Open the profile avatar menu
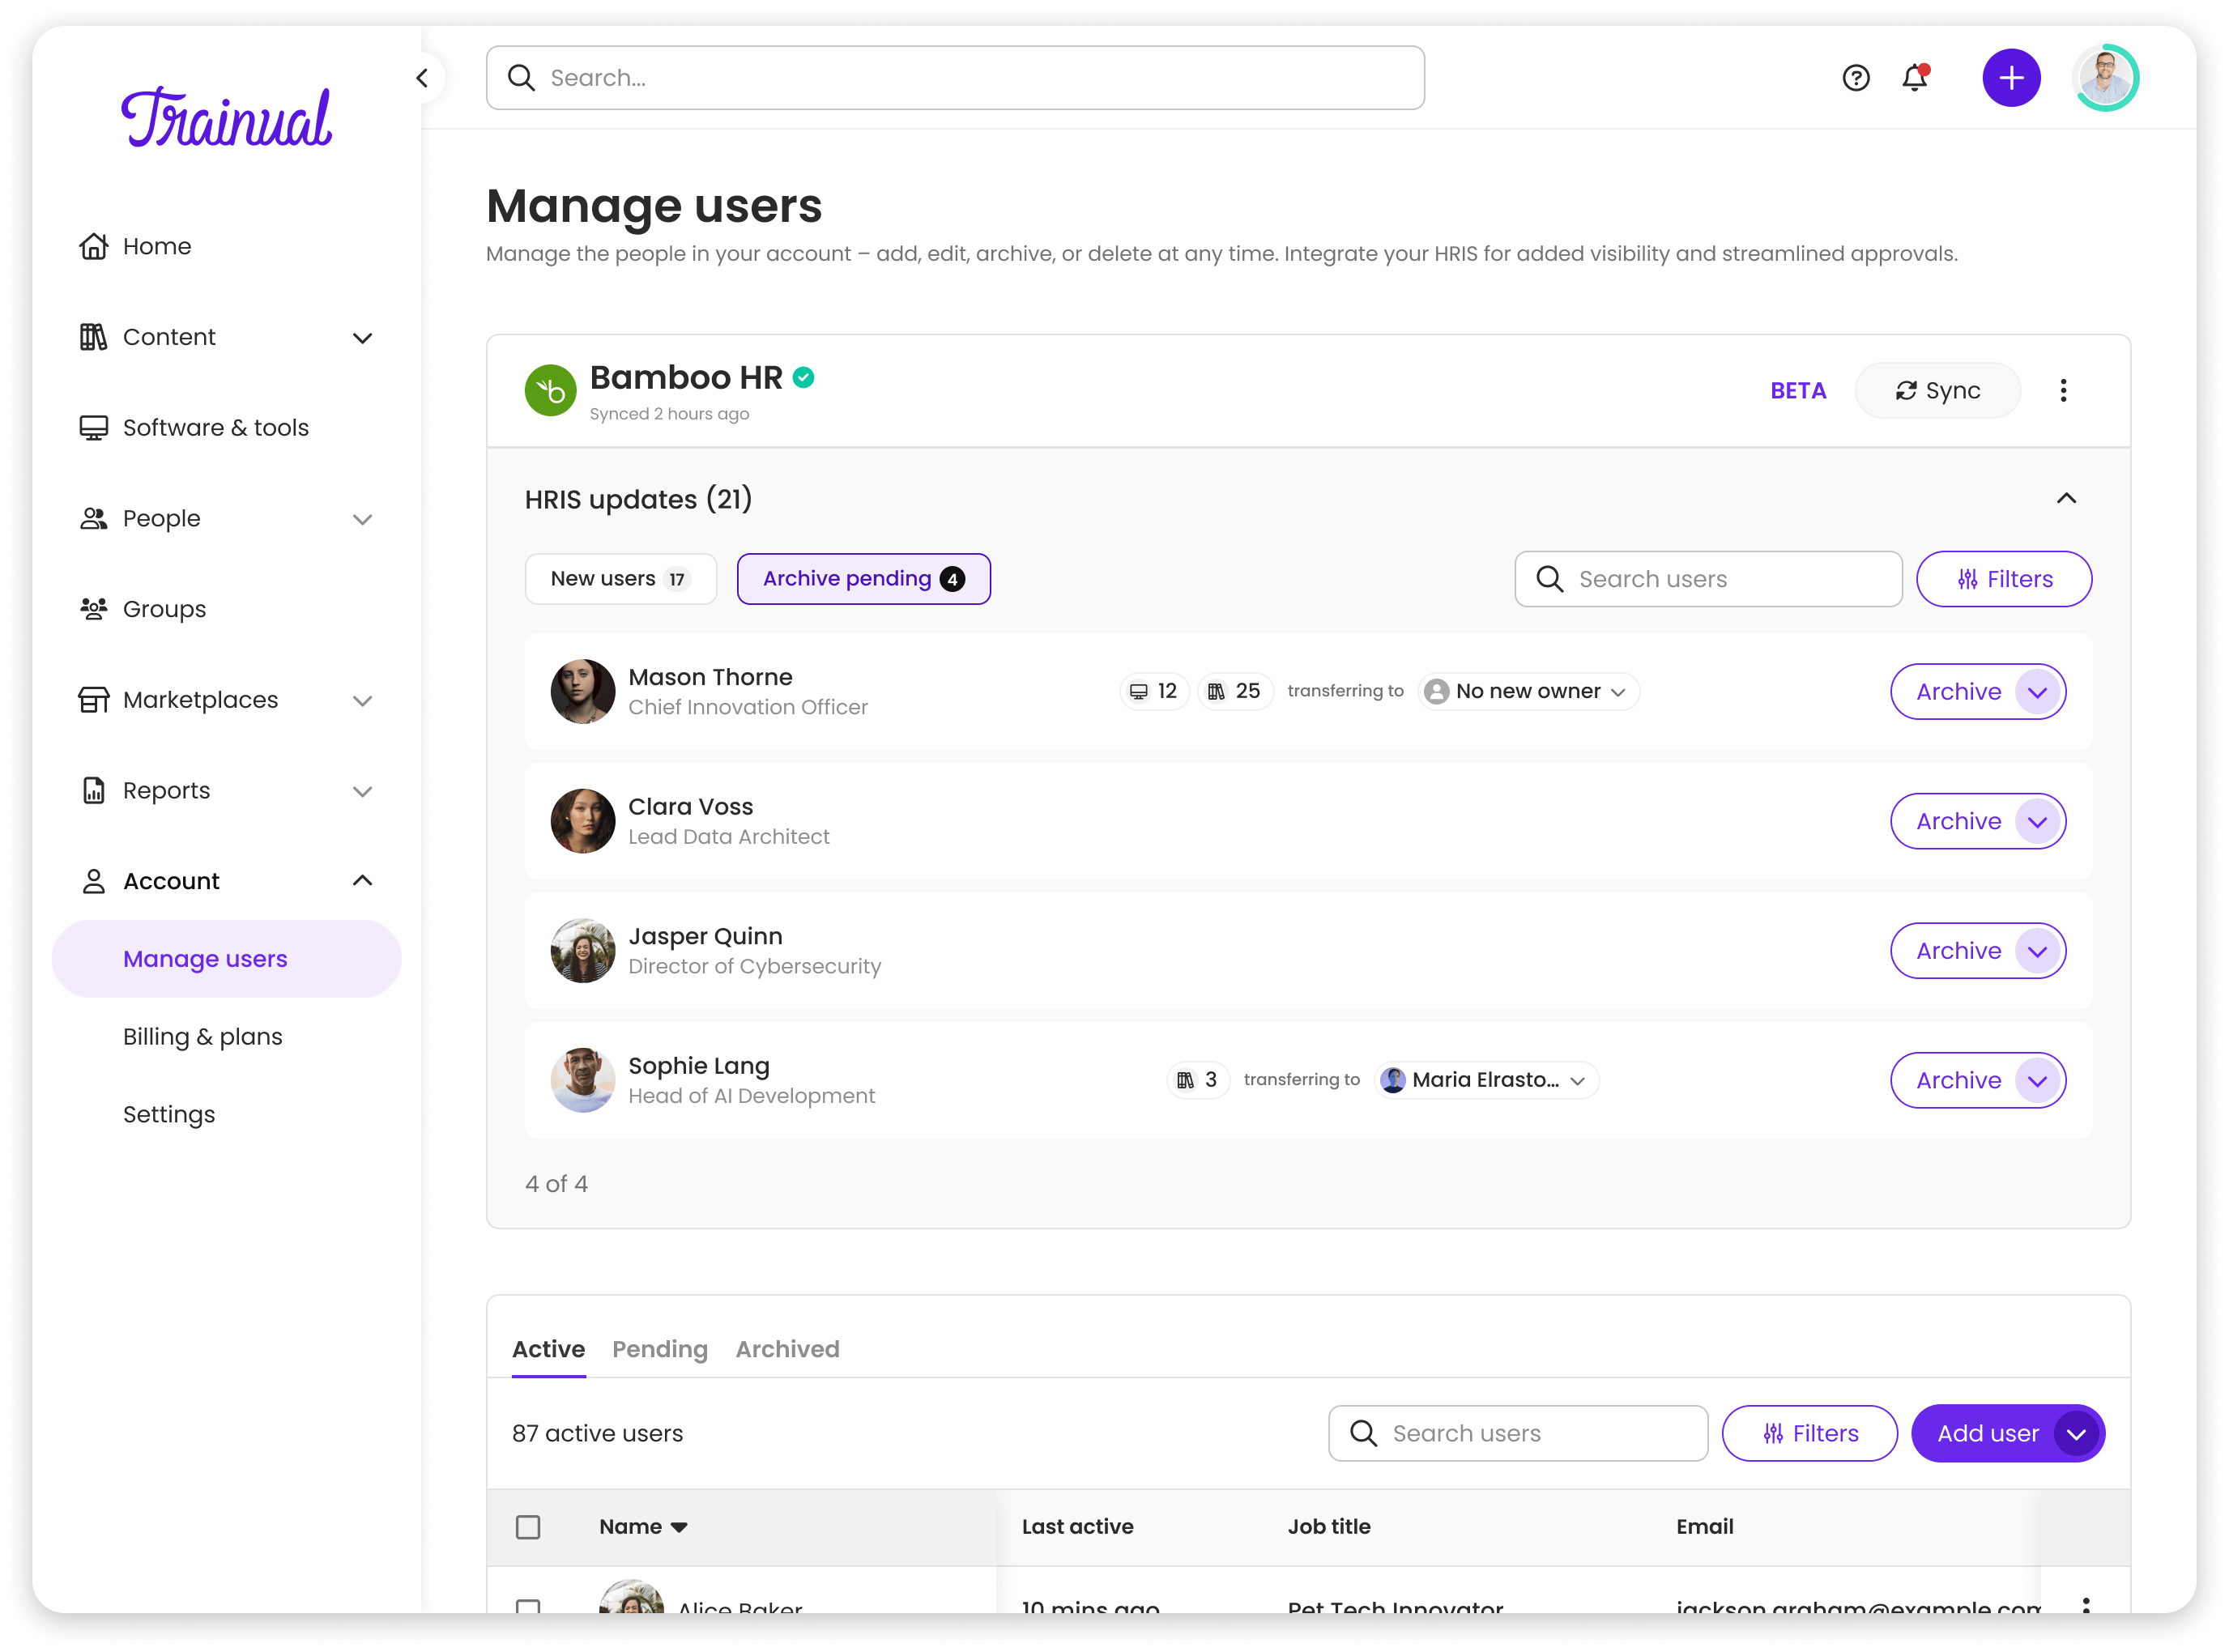 2105,78
